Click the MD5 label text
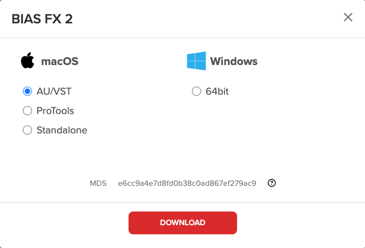 tap(98, 184)
